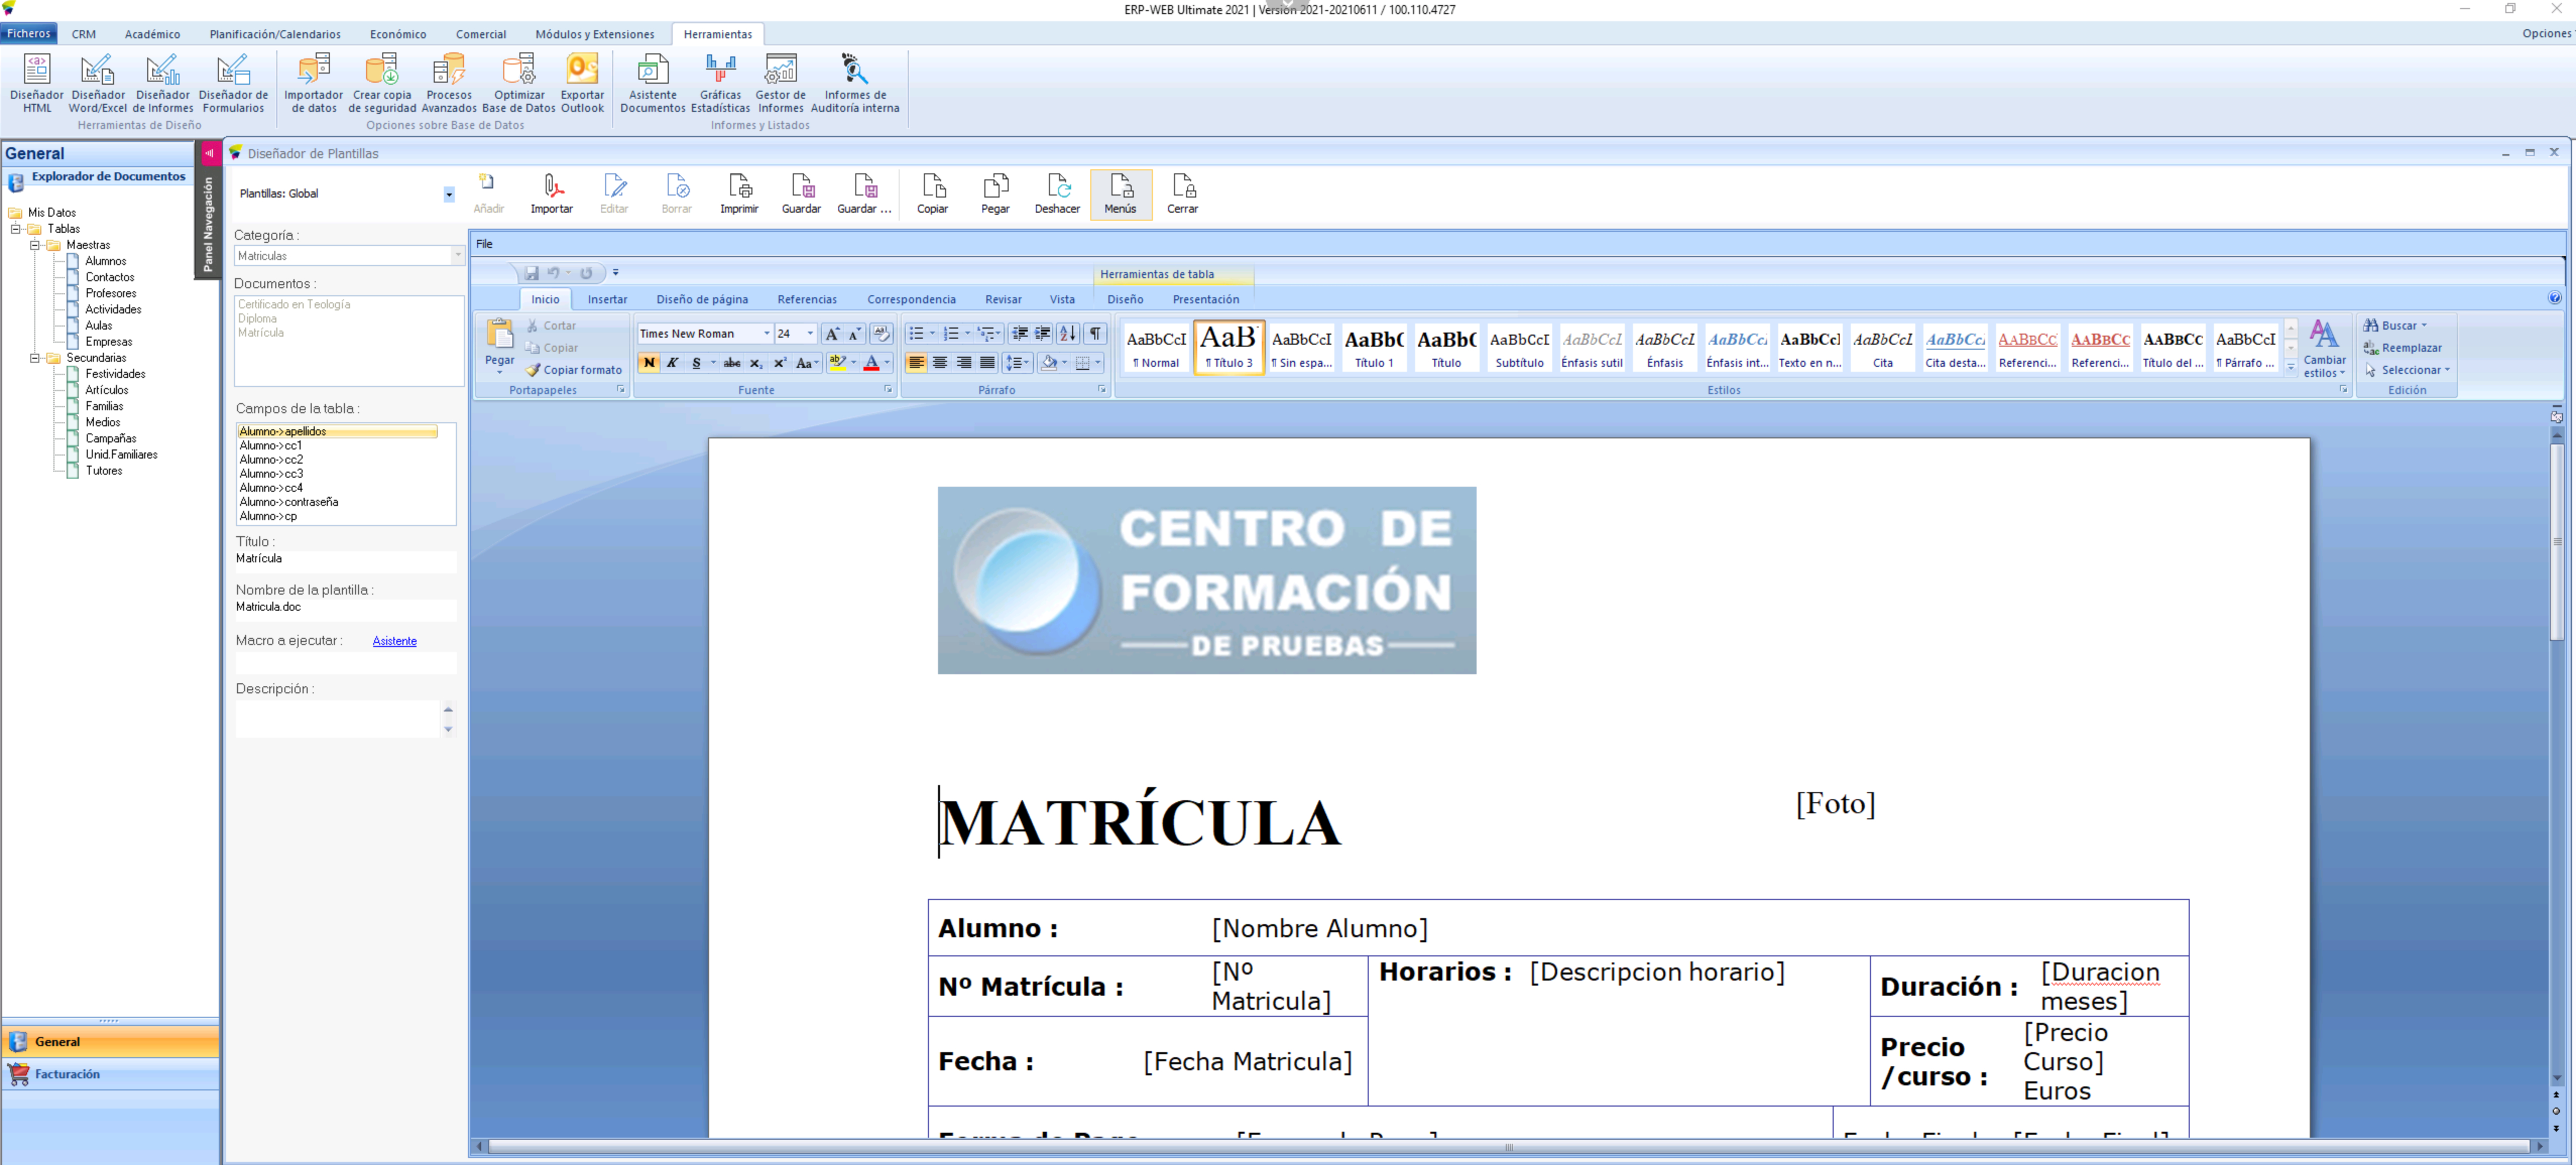
Task: Switch to the Insertar ribbon tab
Action: (607, 299)
